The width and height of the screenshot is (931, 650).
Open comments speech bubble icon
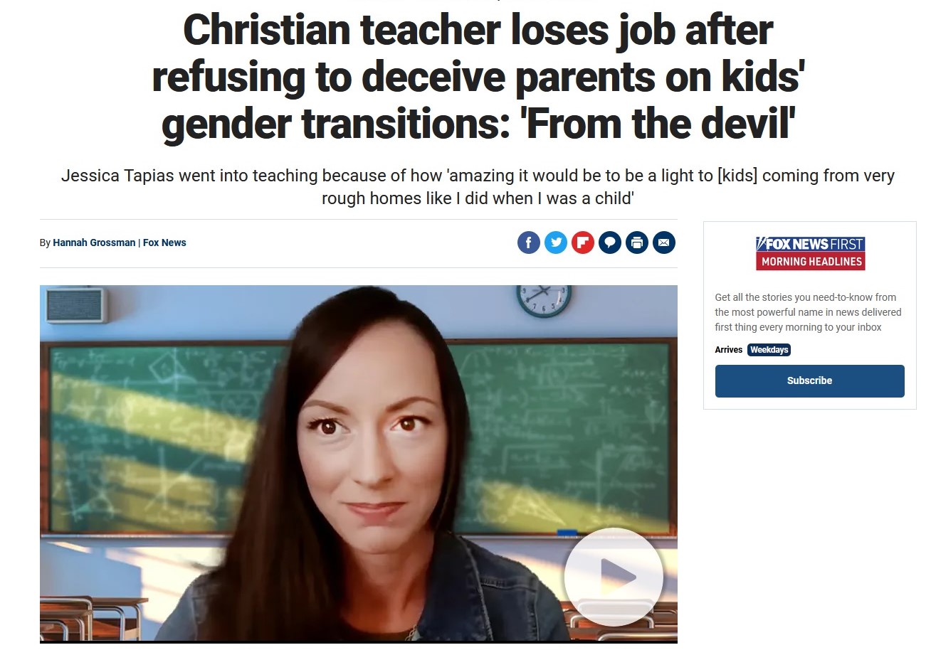click(609, 243)
